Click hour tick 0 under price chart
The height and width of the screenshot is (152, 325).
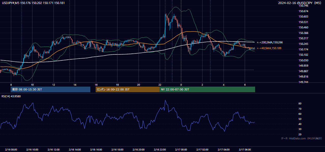[181, 85]
